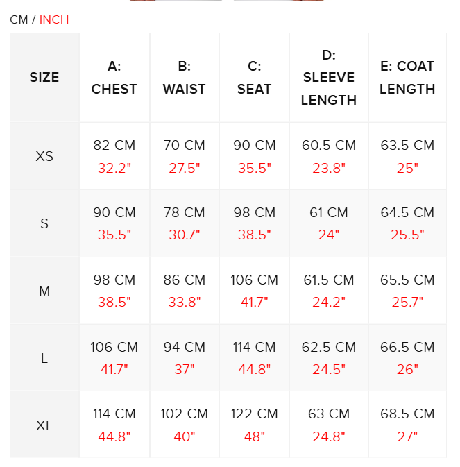Click L sleeve length 62.5 CM cell

coord(329,348)
